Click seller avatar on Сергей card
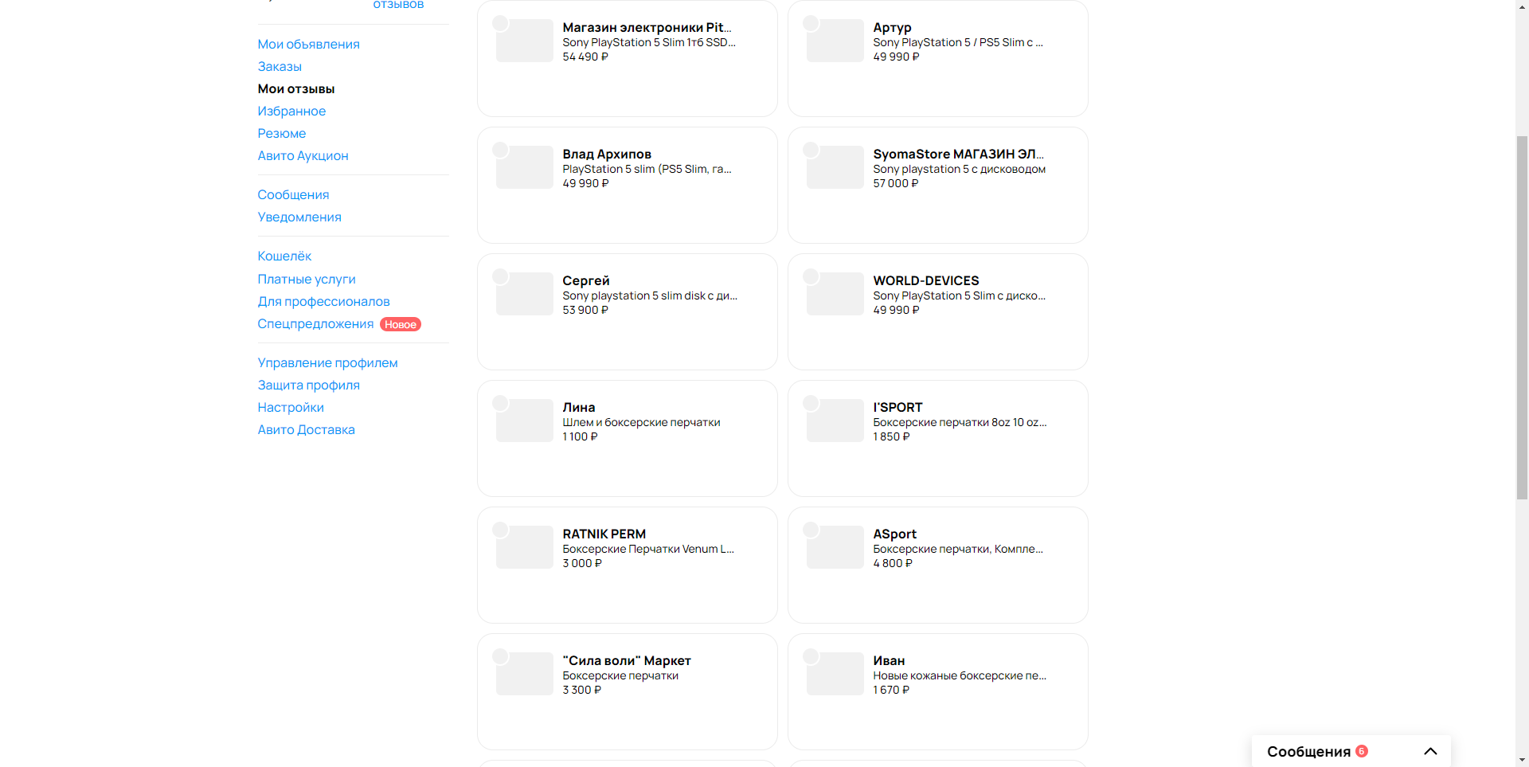 click(500, 276)
